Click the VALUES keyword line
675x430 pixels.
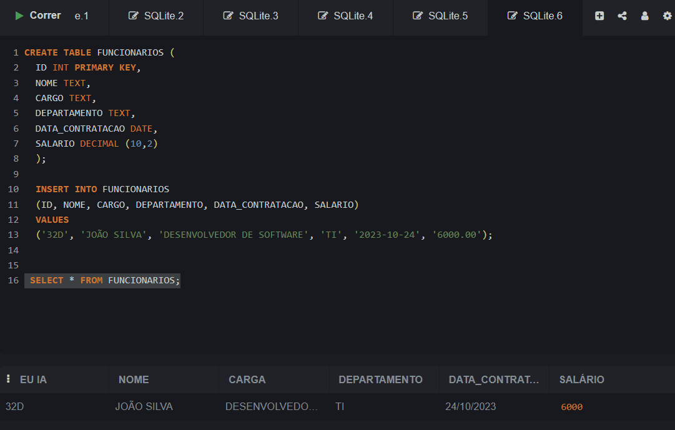coord(52,220)
